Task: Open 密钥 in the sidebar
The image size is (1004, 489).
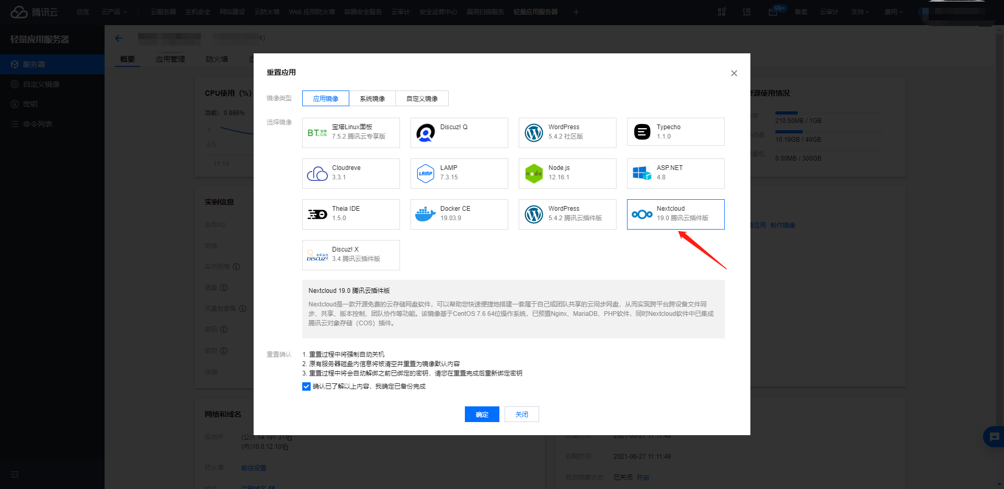Action: tap(52, 104)
